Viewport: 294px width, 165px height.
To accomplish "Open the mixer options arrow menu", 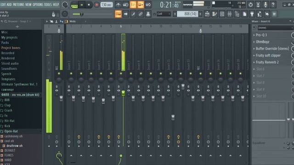I will [47, 22].
